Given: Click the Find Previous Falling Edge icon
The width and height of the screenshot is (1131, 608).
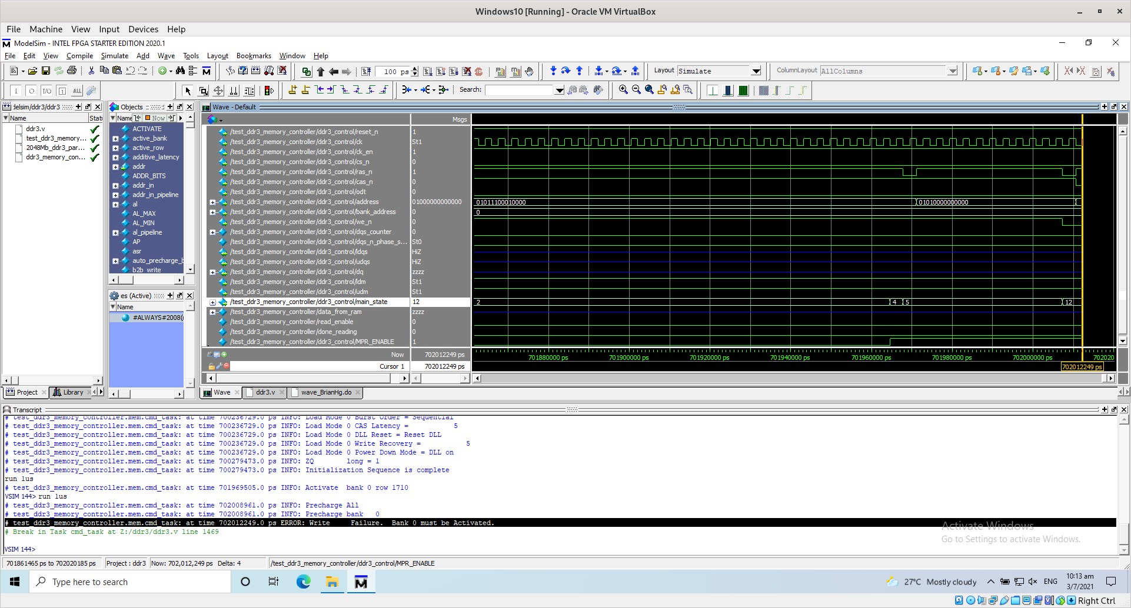Looking at the screenshot, I should (x=345, y=90).
